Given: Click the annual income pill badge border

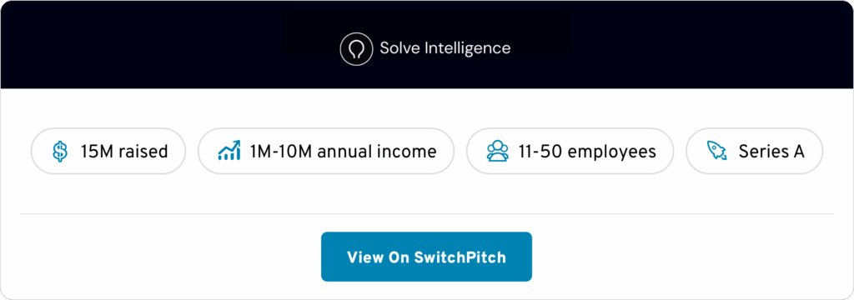Looking at the screenshot, I should 326,128.
